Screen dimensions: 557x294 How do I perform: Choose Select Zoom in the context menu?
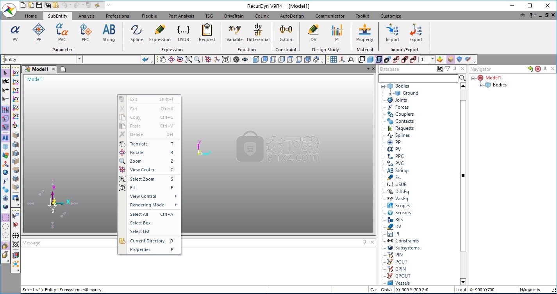(x=149, y=179)
